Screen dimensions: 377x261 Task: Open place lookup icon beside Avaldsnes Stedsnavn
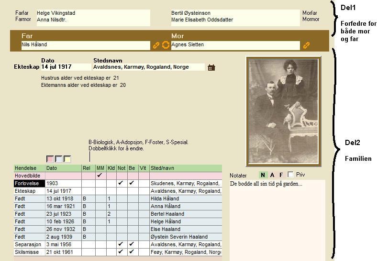211,67
